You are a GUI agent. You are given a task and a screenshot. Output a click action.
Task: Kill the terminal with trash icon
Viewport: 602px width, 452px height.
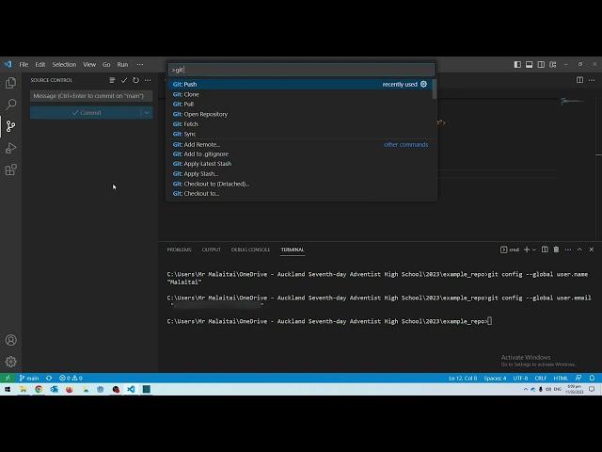[556, 250]
